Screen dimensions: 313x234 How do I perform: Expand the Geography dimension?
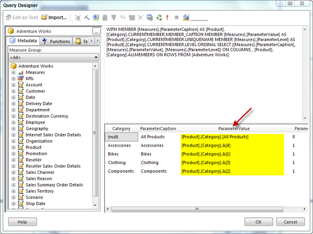click(13, 129)
